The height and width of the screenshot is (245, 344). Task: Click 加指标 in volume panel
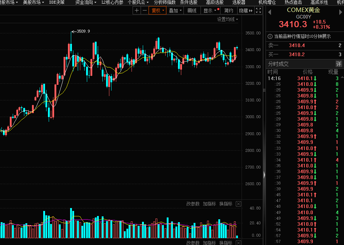(209, 204)
